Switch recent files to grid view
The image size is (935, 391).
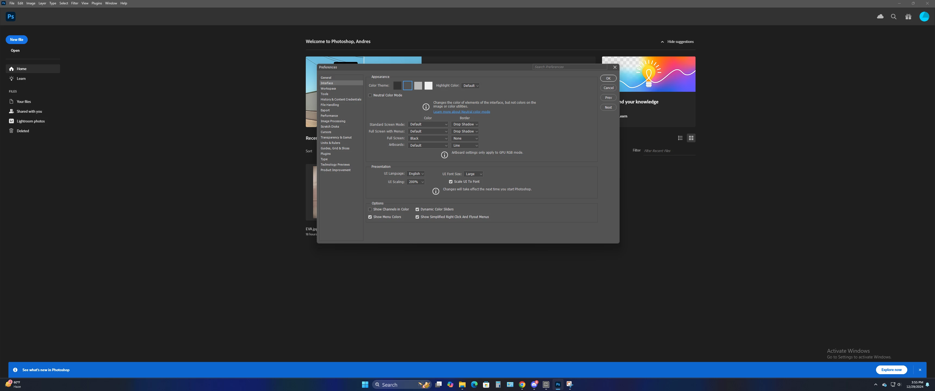point(691,138)
